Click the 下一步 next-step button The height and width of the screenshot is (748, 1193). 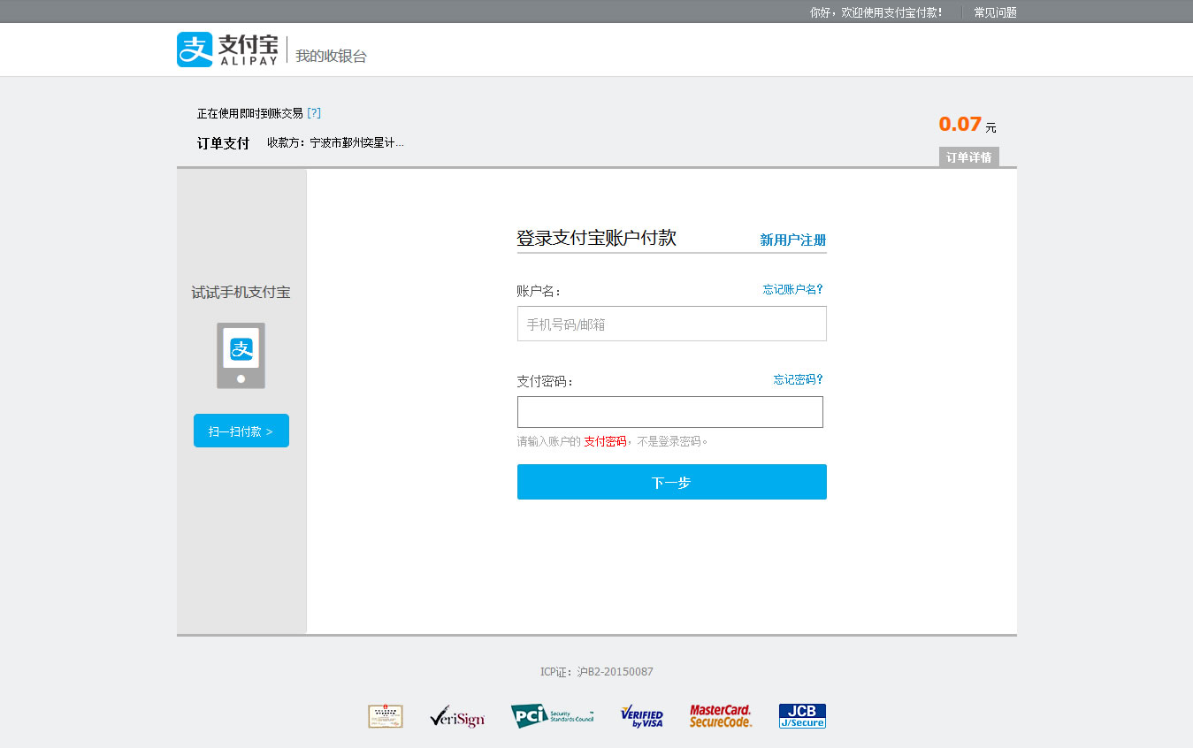click(672, 482)
